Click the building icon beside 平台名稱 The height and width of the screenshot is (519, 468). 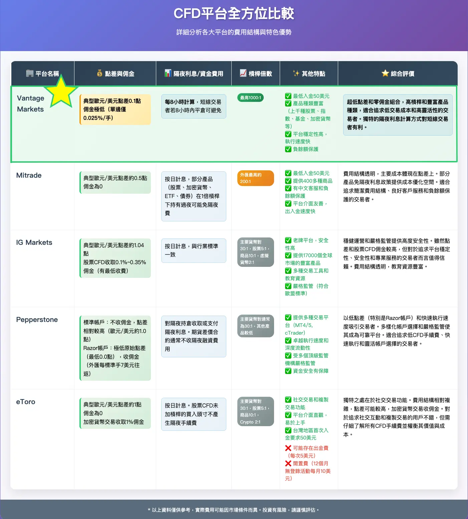point(30,73)
